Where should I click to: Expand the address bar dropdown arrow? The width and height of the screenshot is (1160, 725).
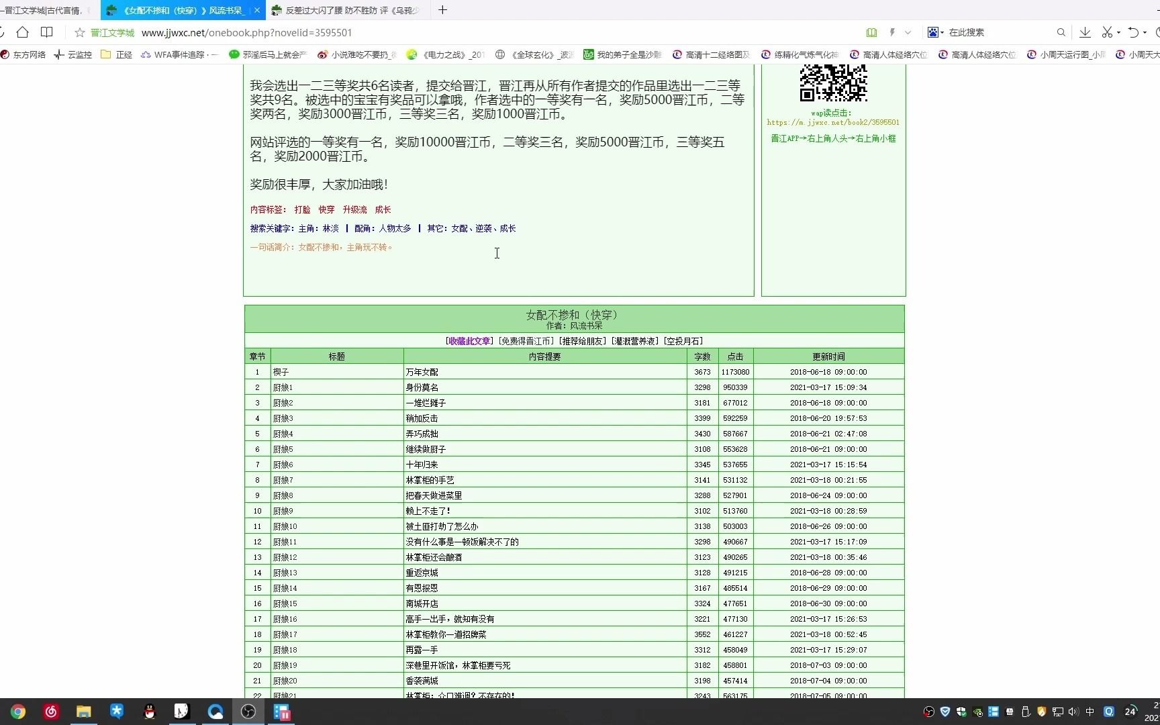(908, 32)
